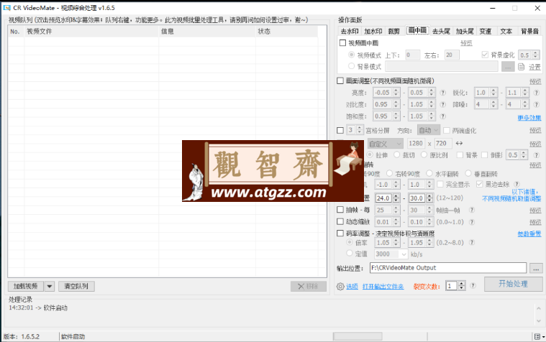Screen dimensions: 546x342
Task: Click the 更多效果 link
Action: tap(529, 118)
